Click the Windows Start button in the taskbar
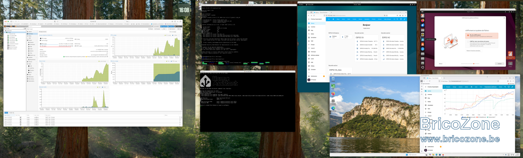Screen dimensions: 523x158 (x=407, y=155)
